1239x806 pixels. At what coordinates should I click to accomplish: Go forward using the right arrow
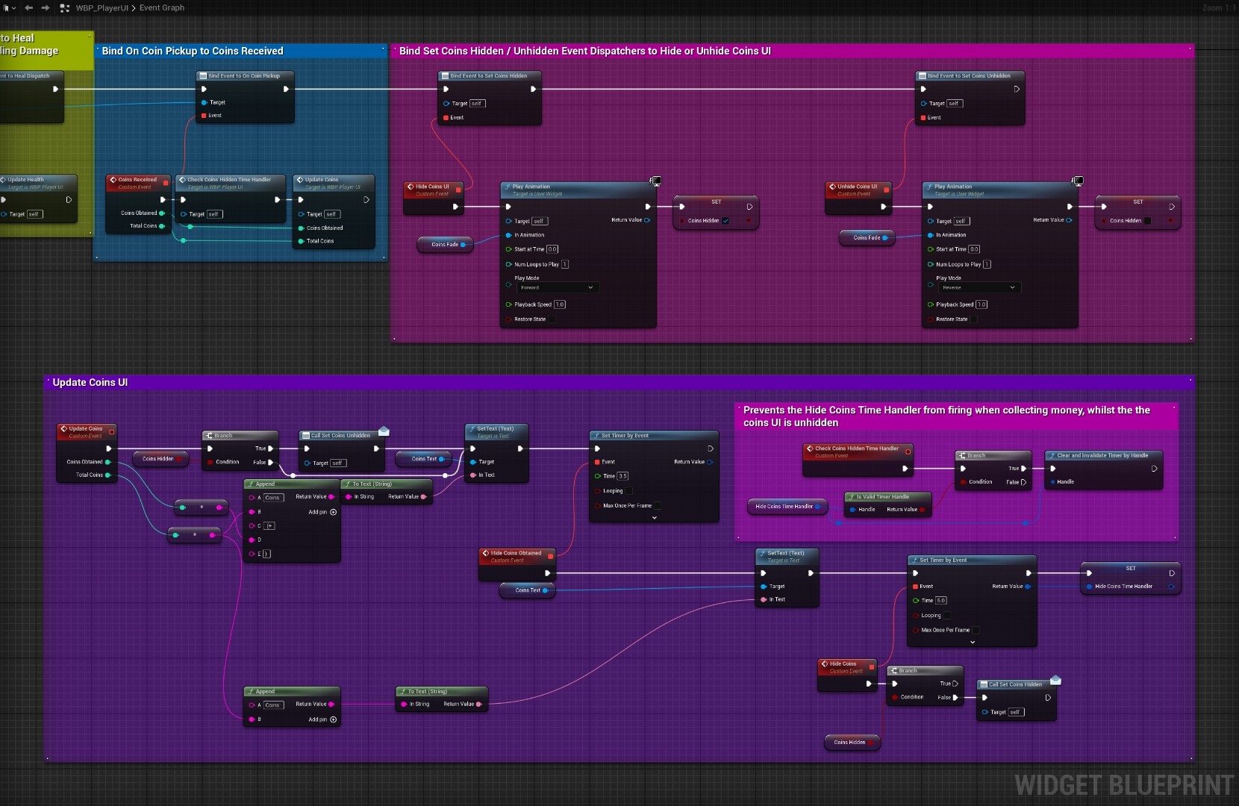(46, 7)
